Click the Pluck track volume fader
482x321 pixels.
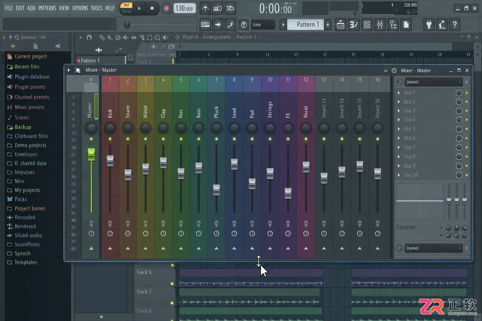tap(216, 190)
